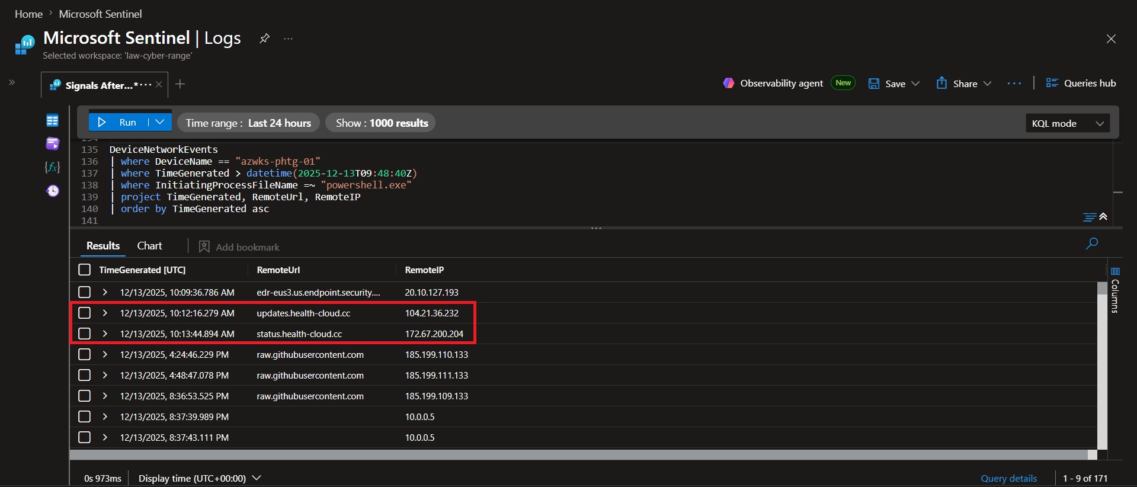
Task: Switch to the Chart tab
Action: coord(149,246)
